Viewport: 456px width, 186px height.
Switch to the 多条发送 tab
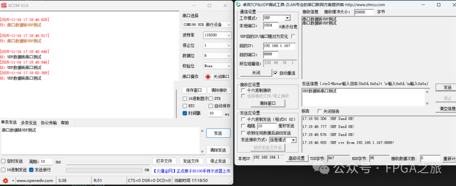(x=29, y=123)
